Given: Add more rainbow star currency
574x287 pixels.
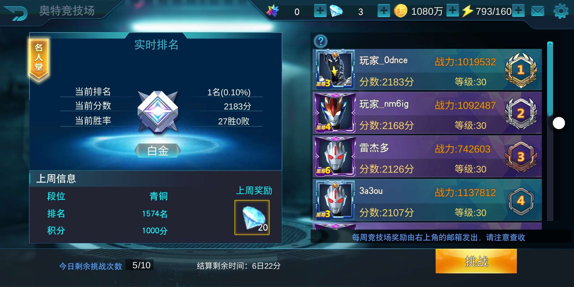Looking at the screenshot, I should tap(320, 11).
